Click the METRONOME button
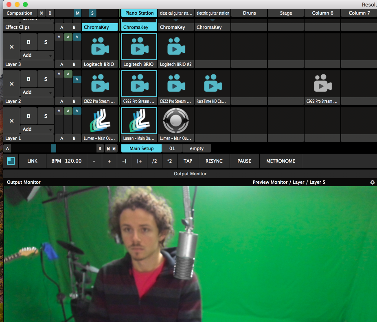This screenshot has width=377, height=322. click(281, 161)
